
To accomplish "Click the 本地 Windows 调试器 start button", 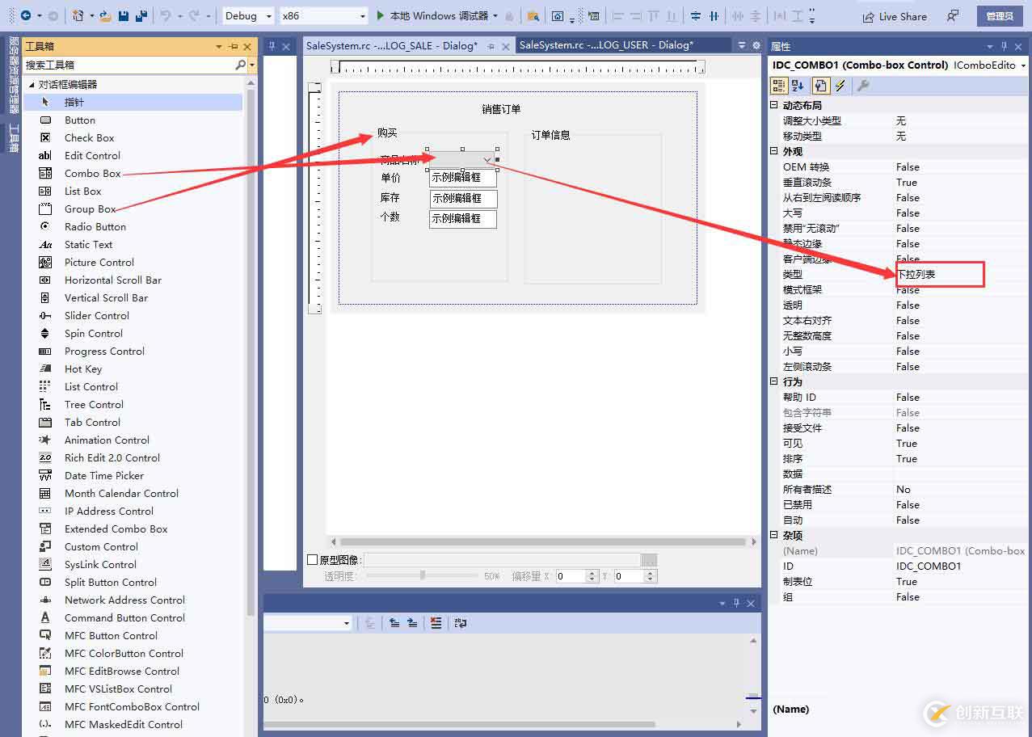I will coord(436,15).
